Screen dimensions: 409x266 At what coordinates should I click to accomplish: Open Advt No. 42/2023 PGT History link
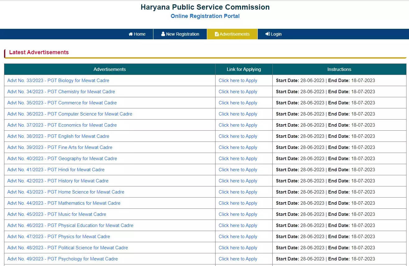[58, 181]
